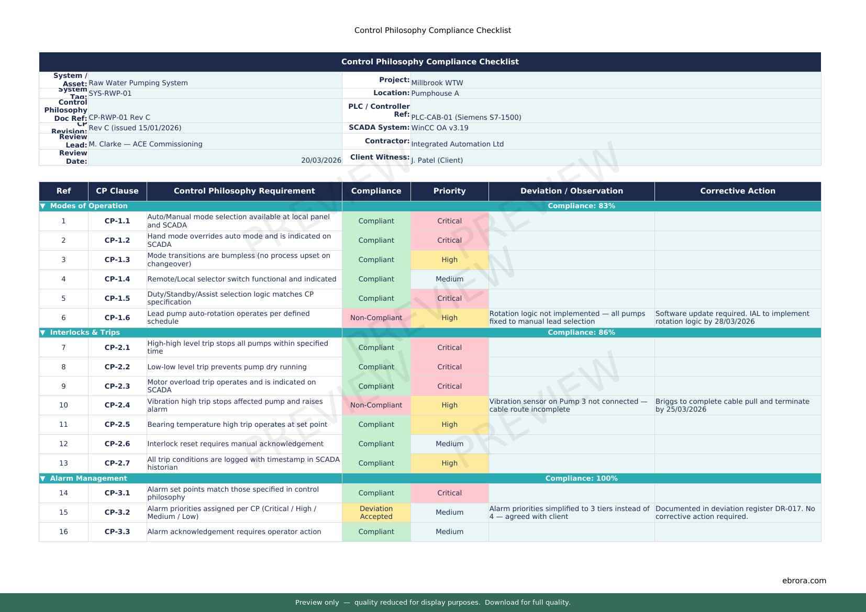Click the Priority column header
The image size is (866, 612).
[449, 191]
